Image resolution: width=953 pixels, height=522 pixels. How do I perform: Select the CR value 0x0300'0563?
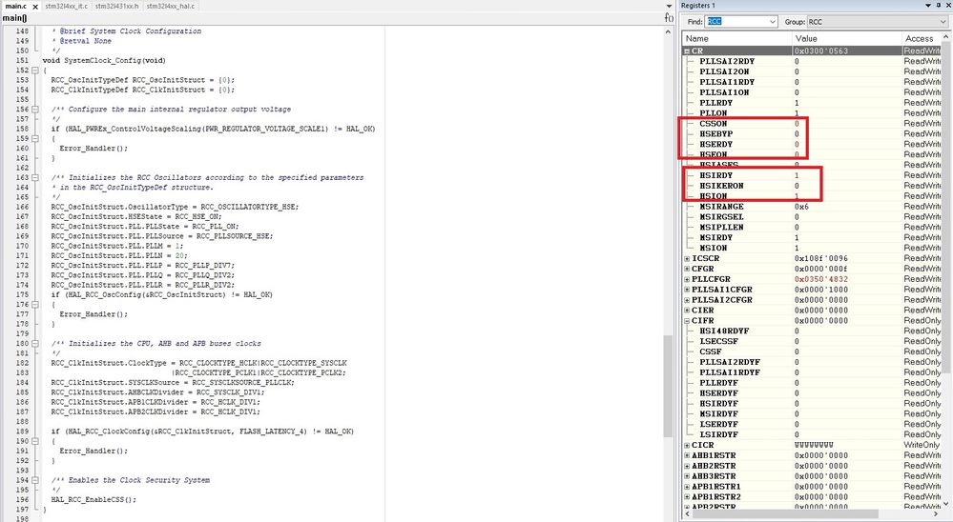pyautogui.click(x=821, y=51)
